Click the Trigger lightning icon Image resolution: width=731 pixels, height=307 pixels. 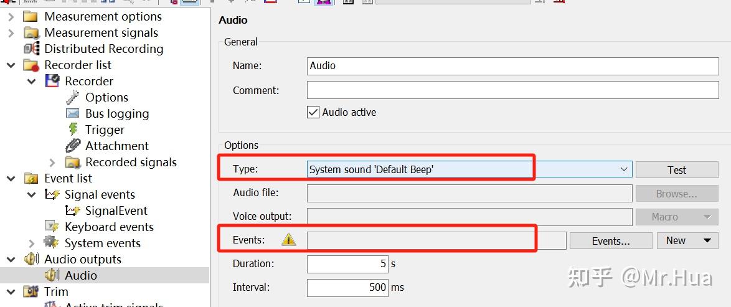click(73, 130)
